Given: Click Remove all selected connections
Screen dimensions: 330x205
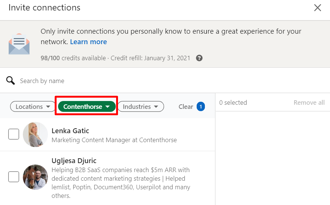Looking at the screenshot, I should pyautogui.click(x=309, y=102).
